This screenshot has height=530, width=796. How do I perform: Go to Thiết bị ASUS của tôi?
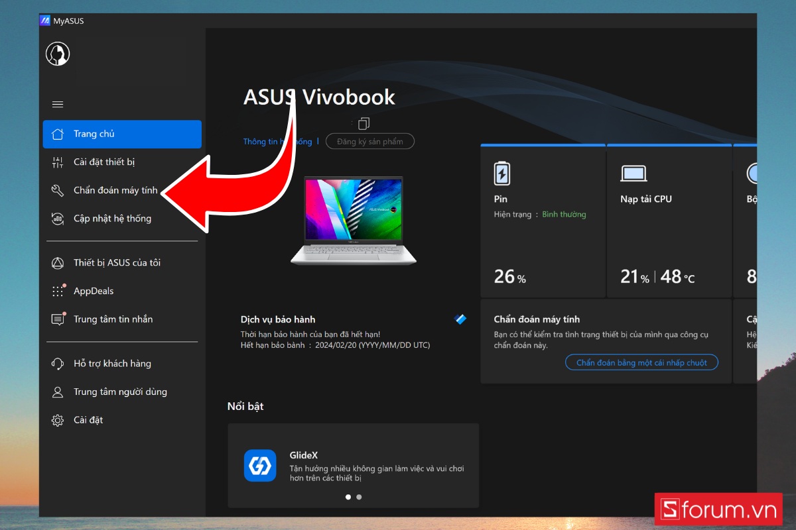tap(122, 263)
